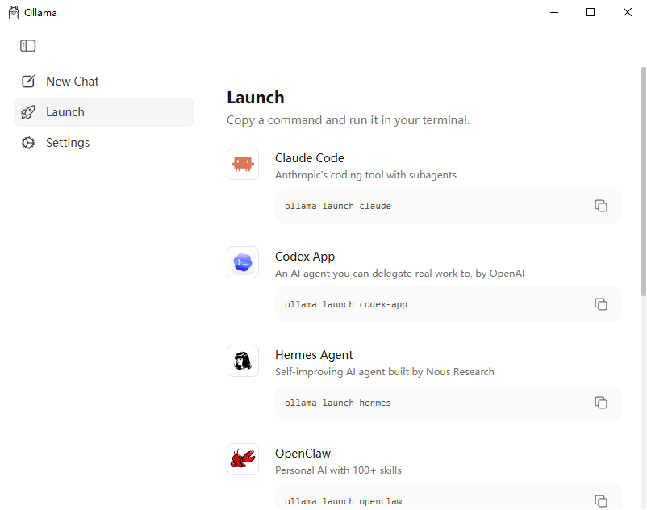The width and height of the screenshot is (647, 510).
Task: Click the 'ollama launch hermes' command text
Action: [337, 403]
